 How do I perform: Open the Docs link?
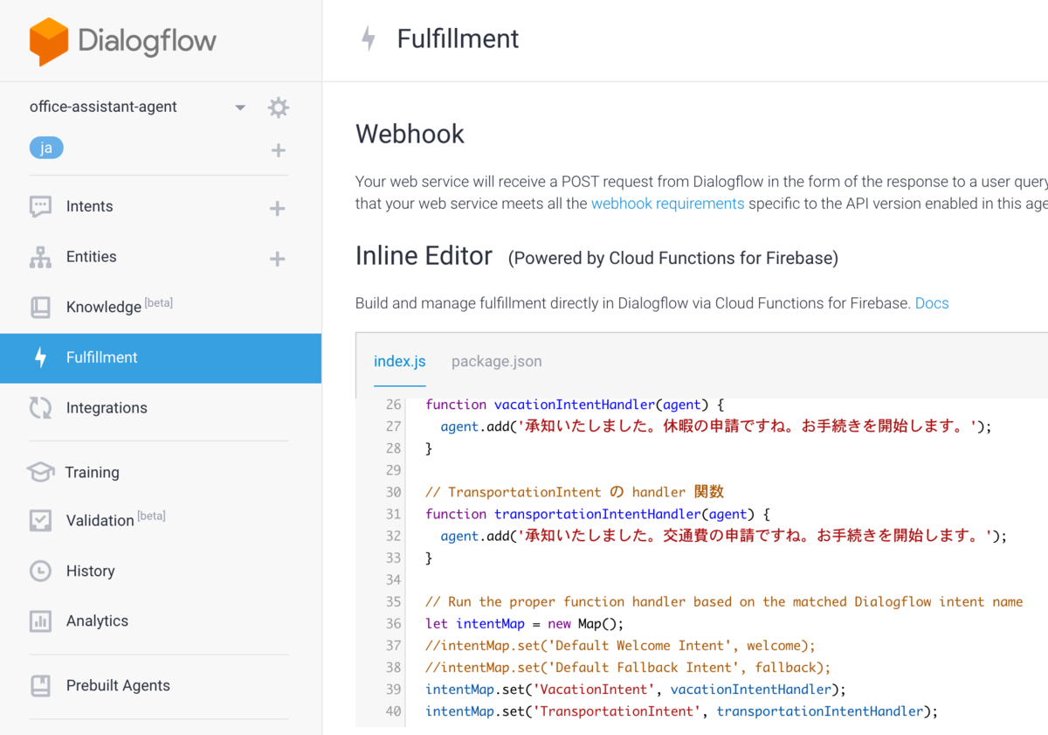[x=932, y=303]
